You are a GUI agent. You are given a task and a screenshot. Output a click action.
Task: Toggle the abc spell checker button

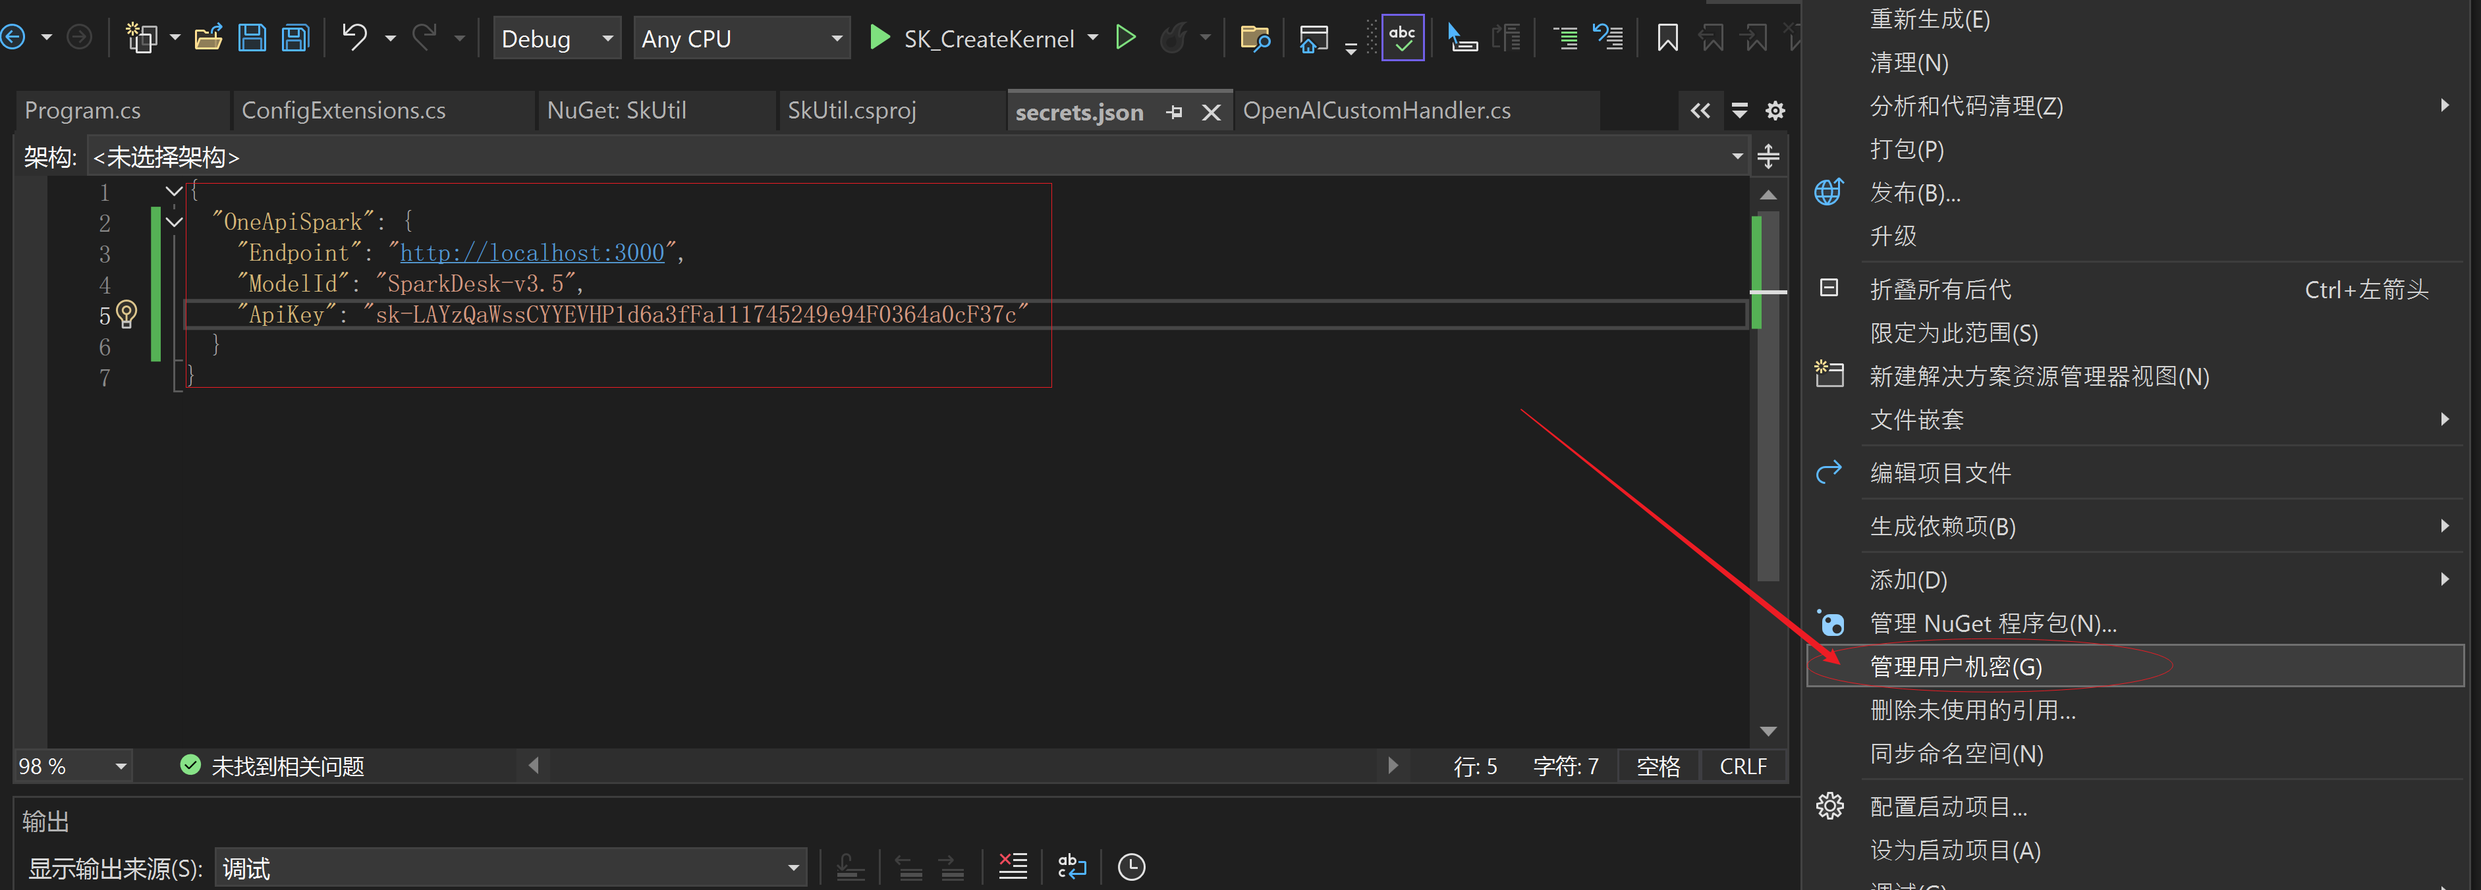[x=1401, y=38]
